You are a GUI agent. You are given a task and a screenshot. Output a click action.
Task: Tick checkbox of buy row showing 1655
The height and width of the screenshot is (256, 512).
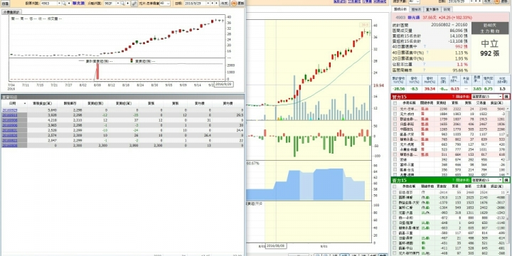tap(395, 124)
